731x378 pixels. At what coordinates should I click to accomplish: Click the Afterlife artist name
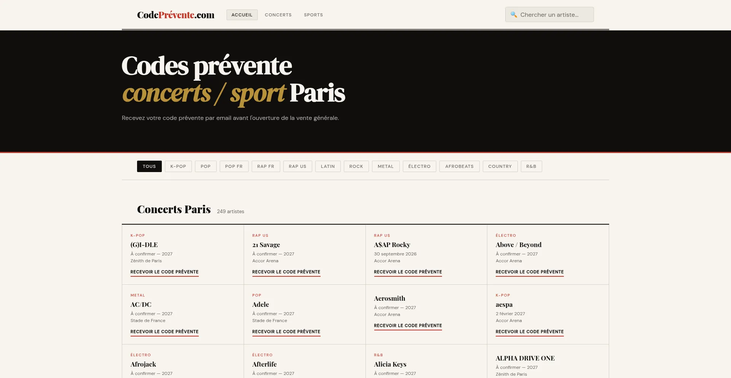point(264,364)
